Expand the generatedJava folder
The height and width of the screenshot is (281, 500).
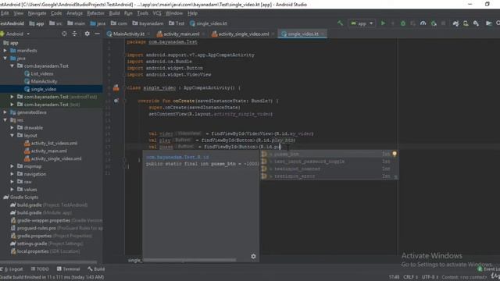click(5, 112)
